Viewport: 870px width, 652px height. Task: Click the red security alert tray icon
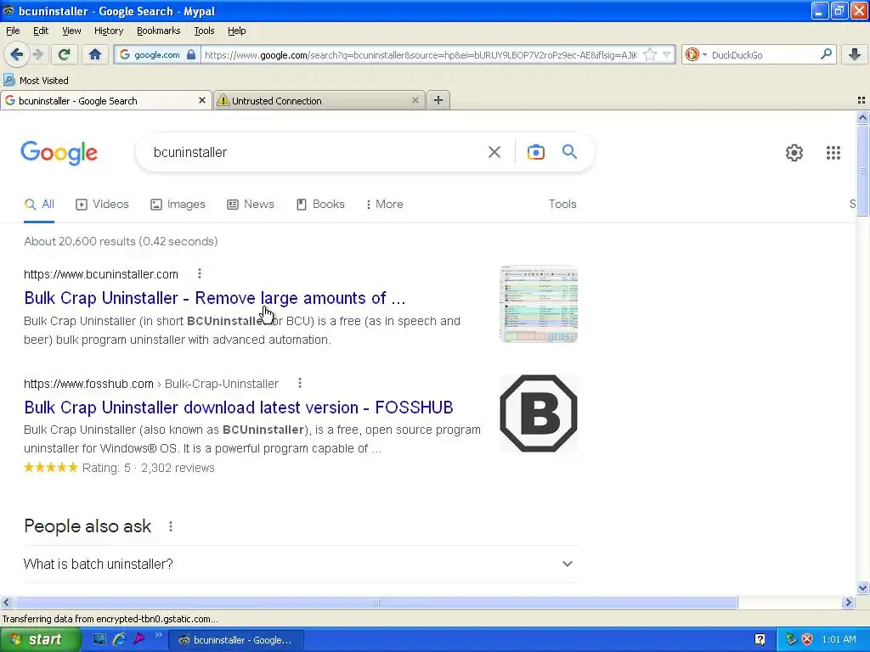pyautogui.click(x=807, y=639)
